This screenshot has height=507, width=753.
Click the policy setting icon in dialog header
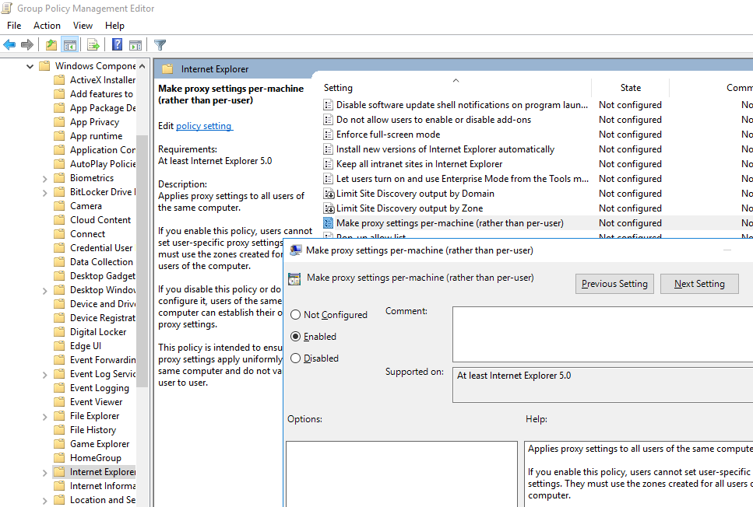tap(294, 278)
